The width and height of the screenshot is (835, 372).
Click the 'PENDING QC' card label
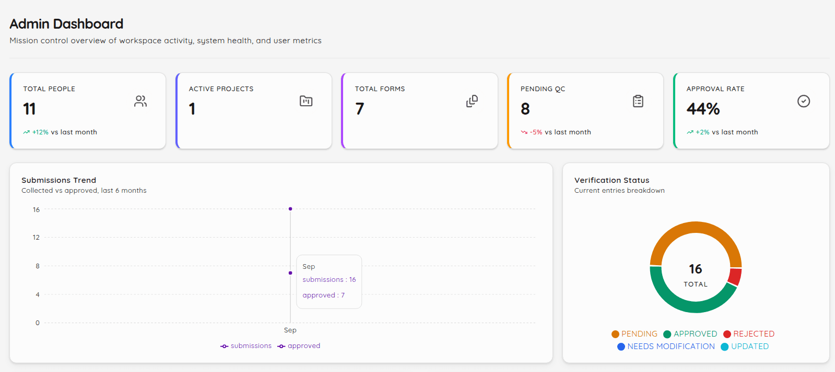tap(543, 89)
